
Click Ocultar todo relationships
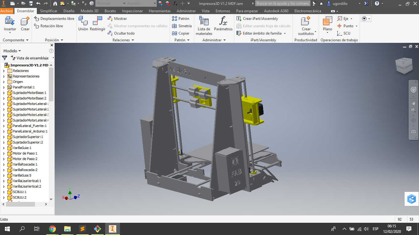tap(121, 33)
